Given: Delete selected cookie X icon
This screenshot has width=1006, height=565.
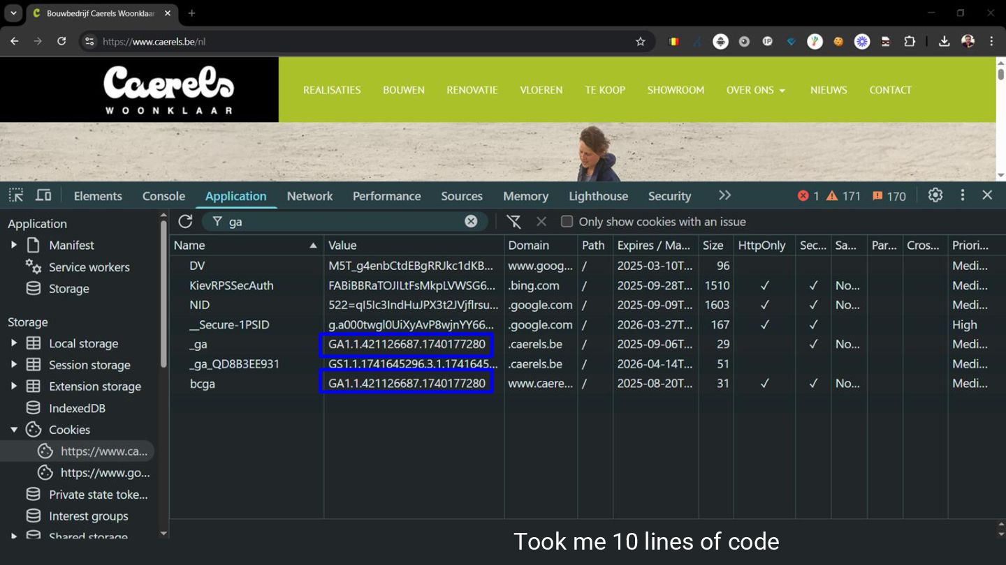Looking at the screenshot, I should [x=541, y=221].
